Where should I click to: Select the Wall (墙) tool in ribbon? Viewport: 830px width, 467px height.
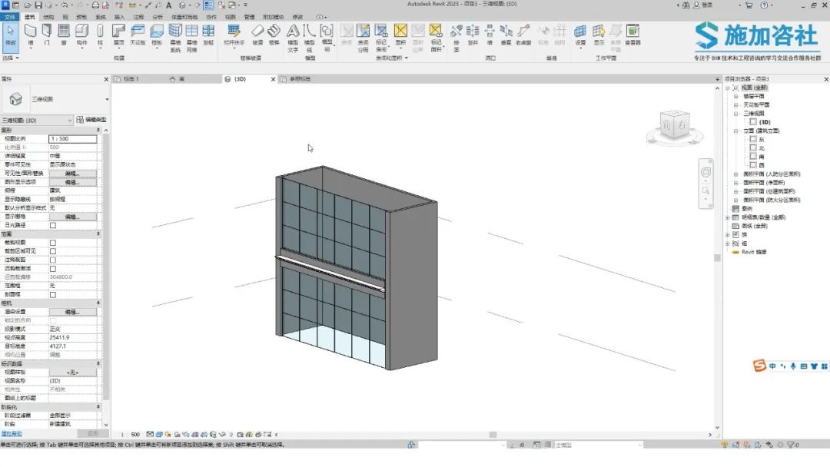30,35
